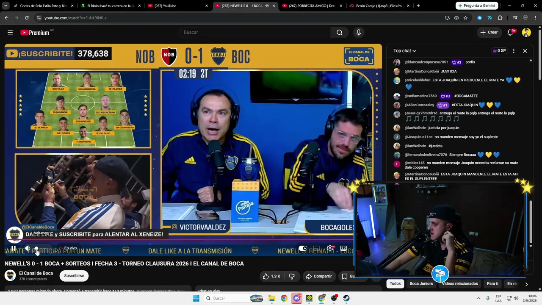Viewport: 542px width, 305px height.
Task: Click the video title NEWELL'S 0 - 1 BOCA
Action: [x=124, y=263]
